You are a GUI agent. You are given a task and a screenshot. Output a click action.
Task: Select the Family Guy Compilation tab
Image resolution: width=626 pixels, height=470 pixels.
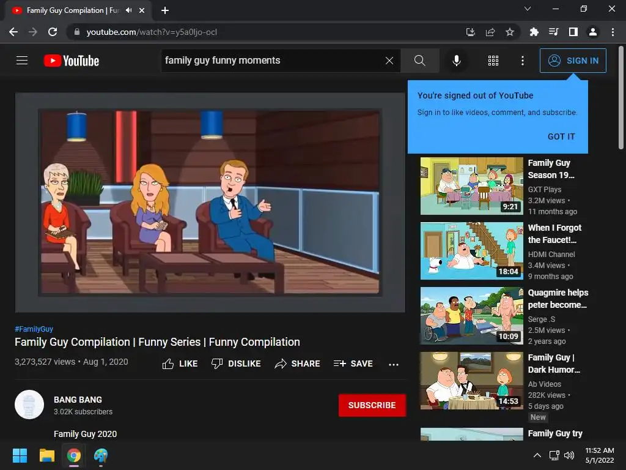(73, 10)
